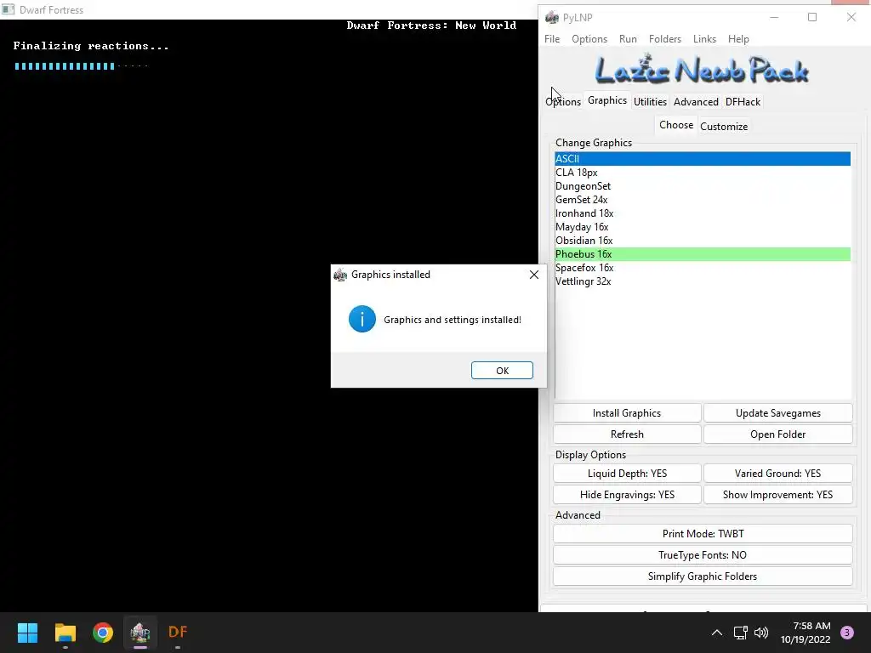Toggle TrueType Fonts: NO setting
Screen dimensions: 871x653
[703, 555]
